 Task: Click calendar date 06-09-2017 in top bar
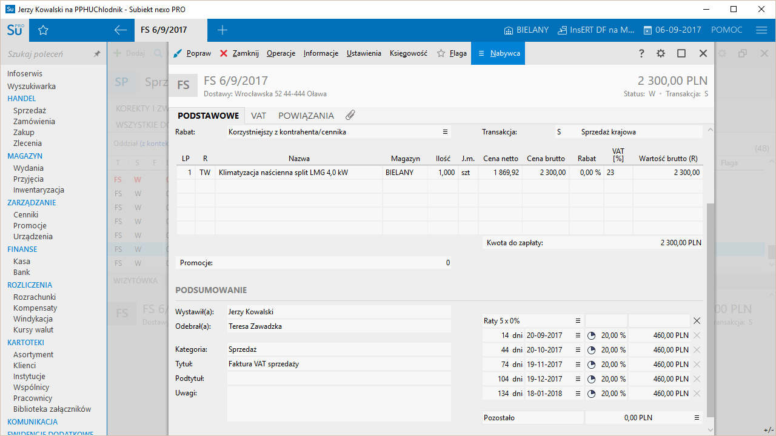(x=672, y=30)
